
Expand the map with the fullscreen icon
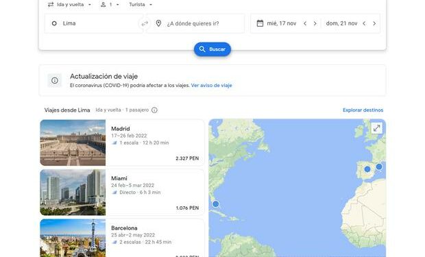376,128
